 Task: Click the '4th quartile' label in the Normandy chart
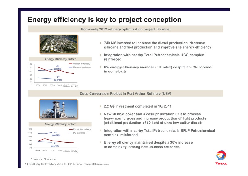click(x=57, y=67)
